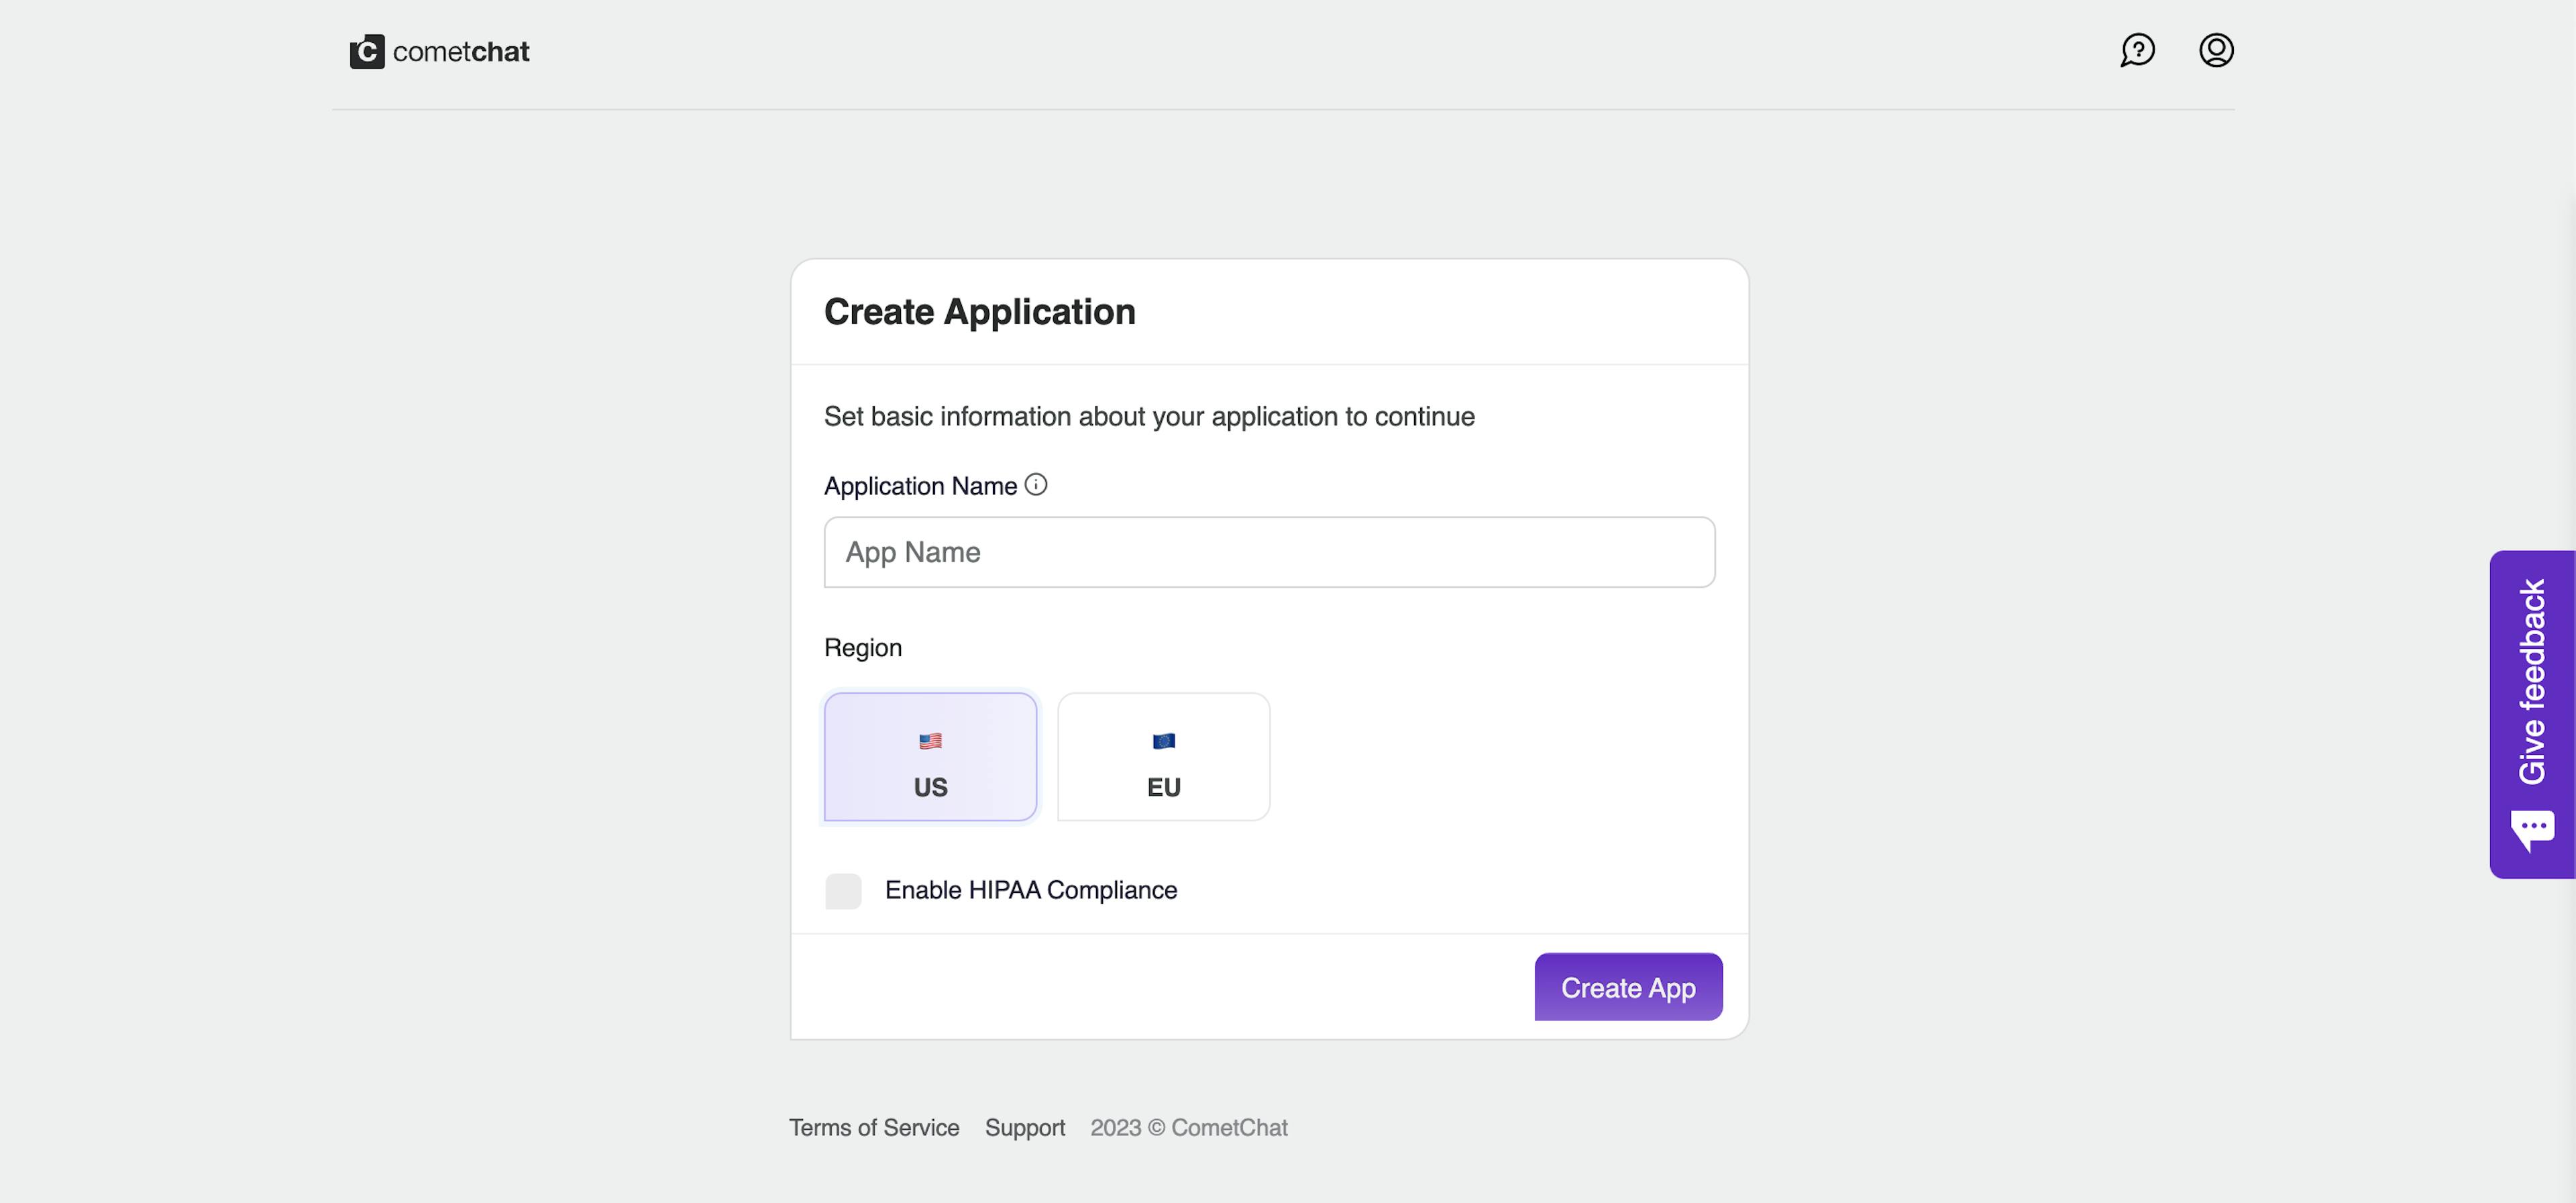Open the Terms of Service page
Viewport: 2576px width, 1203px height.
874,1127
